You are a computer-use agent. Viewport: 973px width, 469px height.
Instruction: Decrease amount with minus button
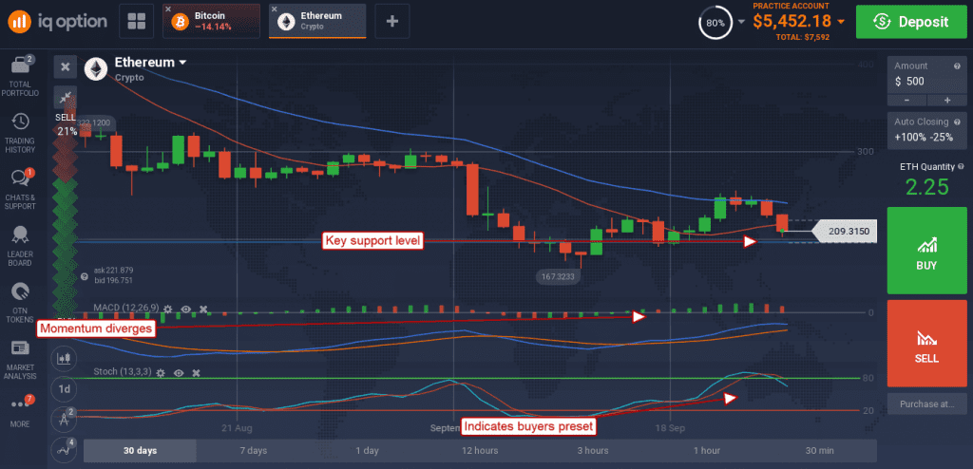point(906,100)
